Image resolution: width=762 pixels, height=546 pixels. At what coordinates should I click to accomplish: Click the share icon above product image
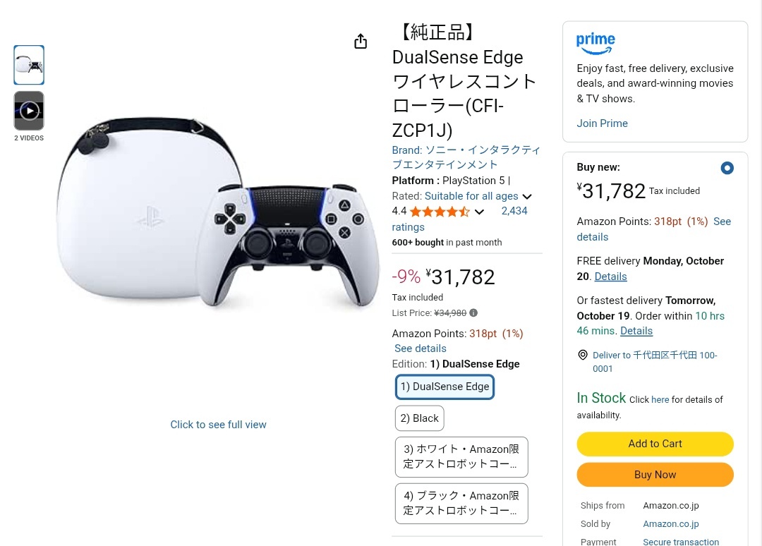pos(361,42)
